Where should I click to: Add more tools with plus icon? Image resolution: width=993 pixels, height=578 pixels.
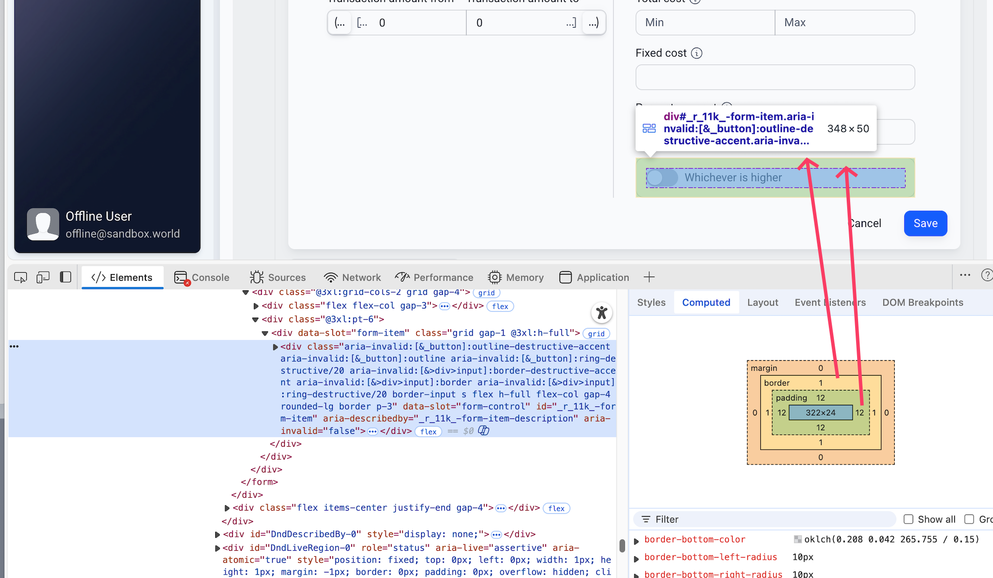click(649, 277)
